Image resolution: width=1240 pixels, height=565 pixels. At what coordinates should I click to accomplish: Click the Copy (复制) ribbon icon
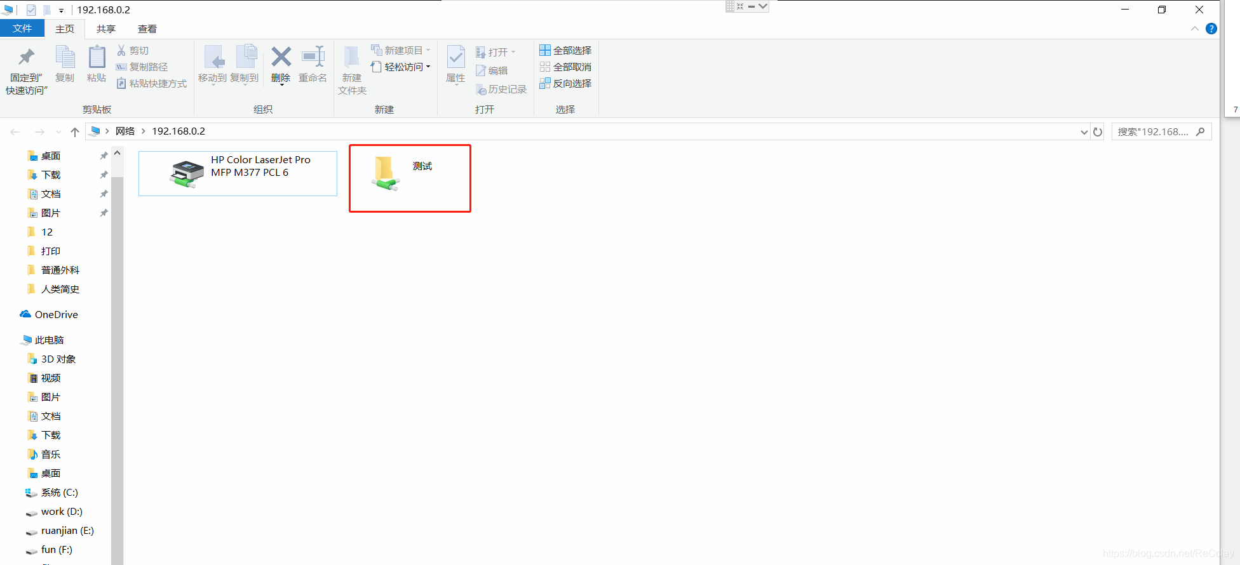point(65,63)
